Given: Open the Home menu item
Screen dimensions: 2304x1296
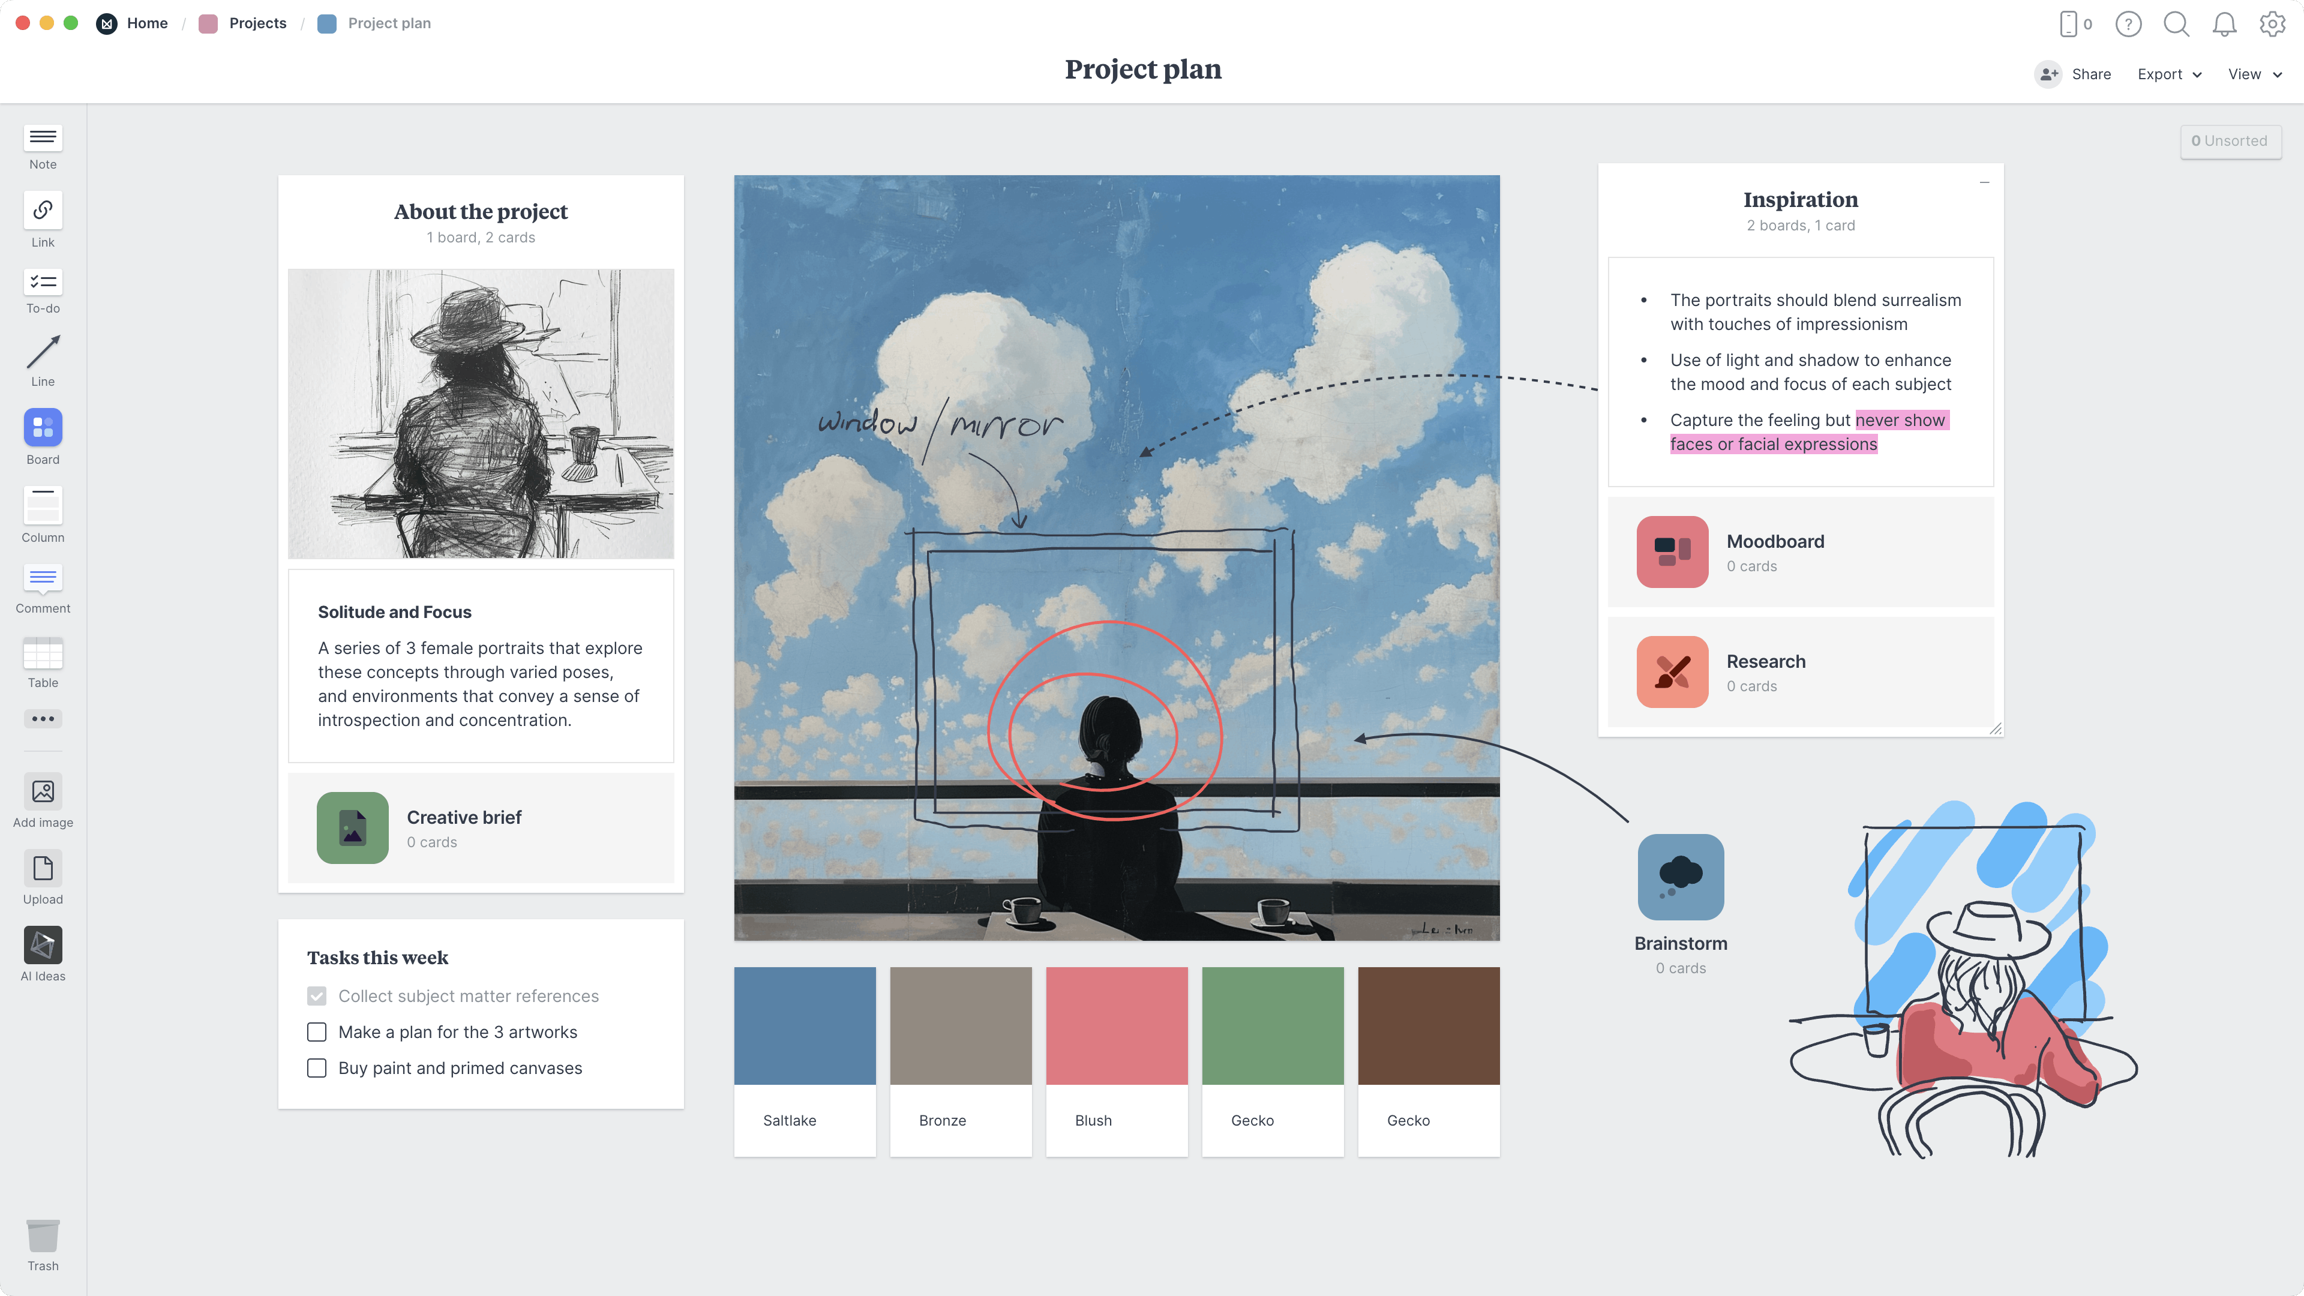Looking at the screenshot, I should point(147,22).
